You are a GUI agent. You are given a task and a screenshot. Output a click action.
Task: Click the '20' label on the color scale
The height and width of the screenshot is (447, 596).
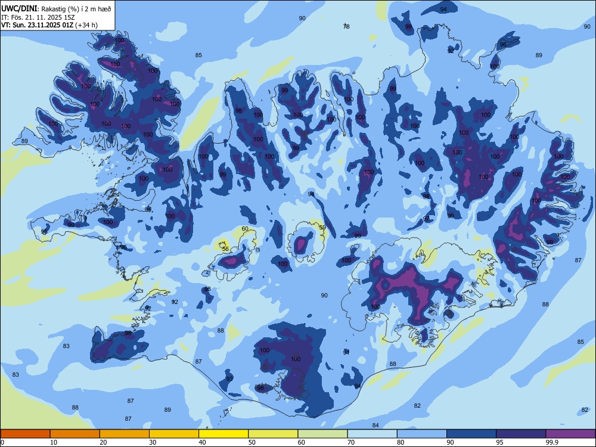[103, 442]
